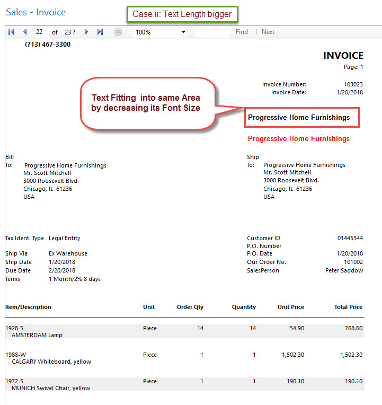Click item number 1928-S

pos(14,328)
